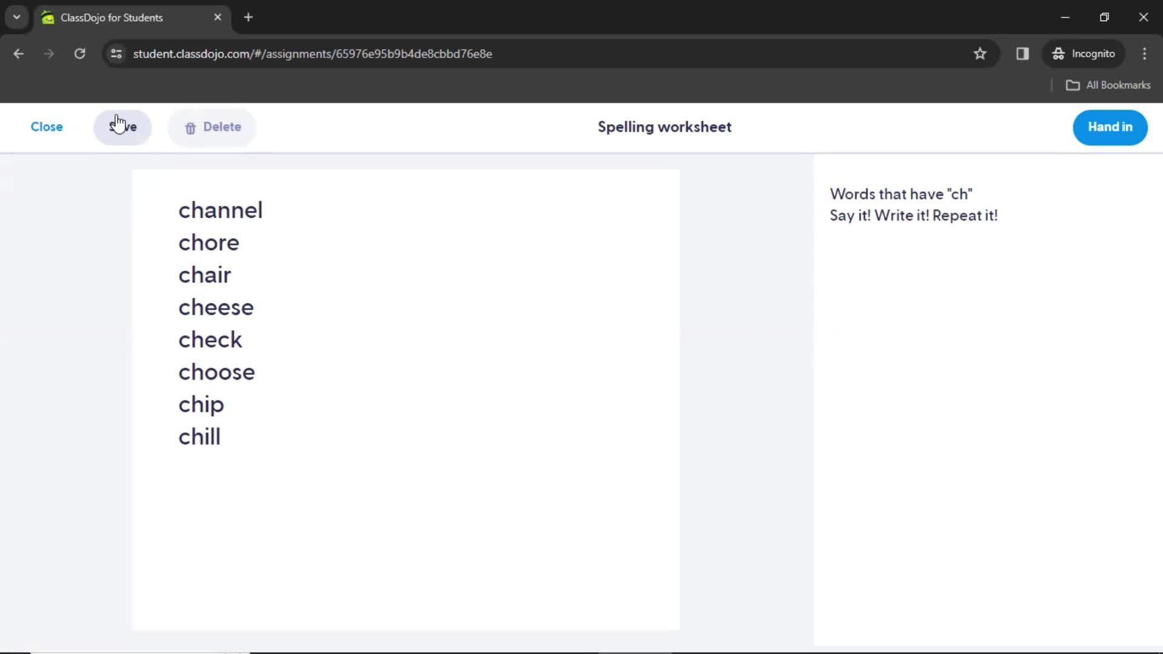Click the new tab plus button
The height and width of the screenshot is (654, 1163).
click(248, 18)
